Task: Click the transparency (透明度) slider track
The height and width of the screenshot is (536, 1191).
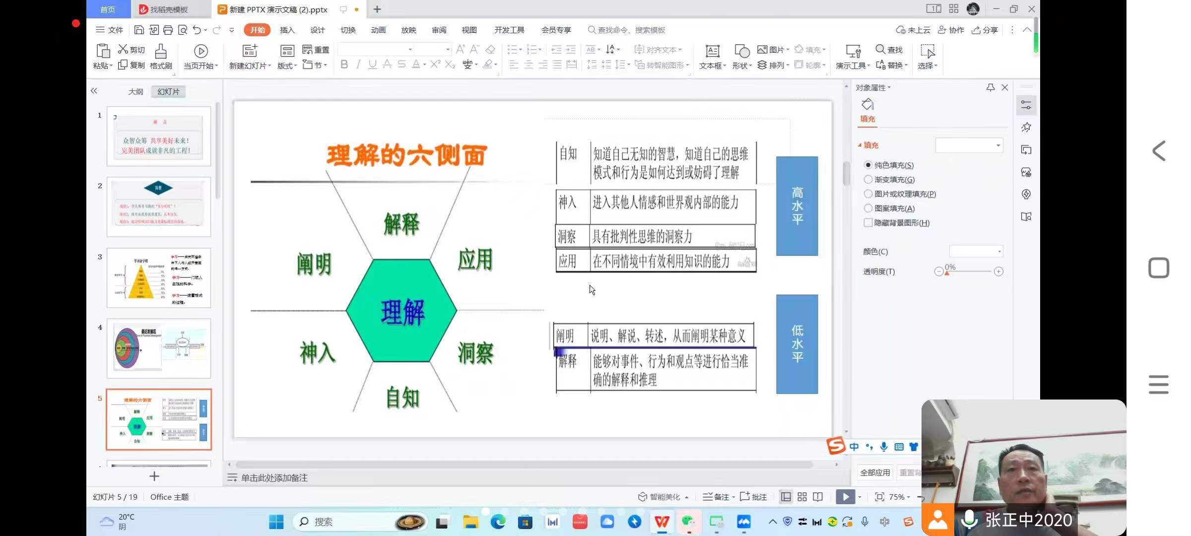Action: point(970,271)
